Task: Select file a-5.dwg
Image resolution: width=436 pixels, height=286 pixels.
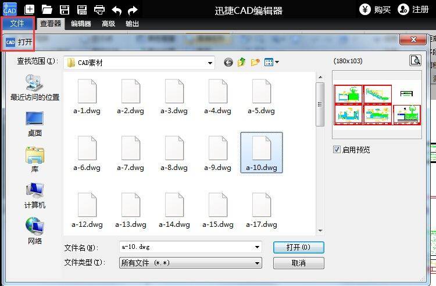Action: click(262, 97)
